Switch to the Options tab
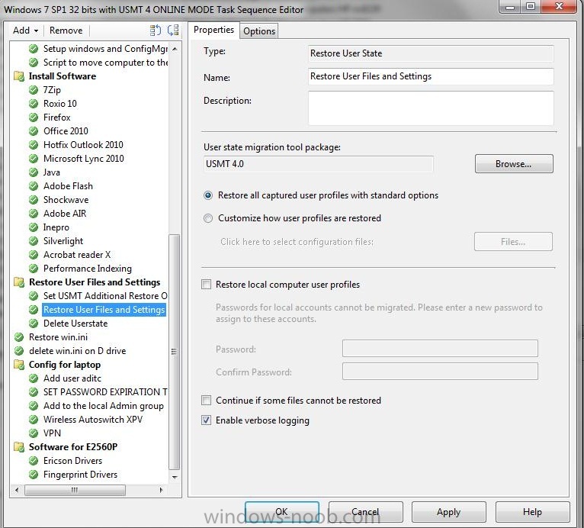The width and height of the screenshot is (584, 528). 259,31
